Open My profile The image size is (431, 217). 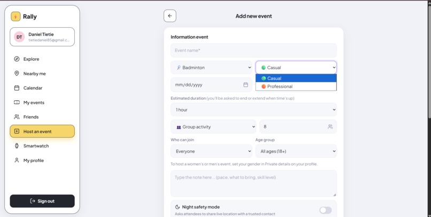coord(42,160)
